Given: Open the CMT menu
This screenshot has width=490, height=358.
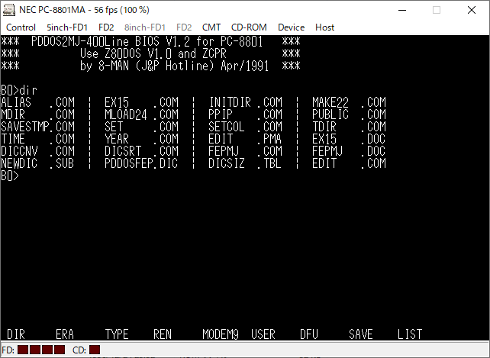Looking at the screenshot, I should pos(211,27).
